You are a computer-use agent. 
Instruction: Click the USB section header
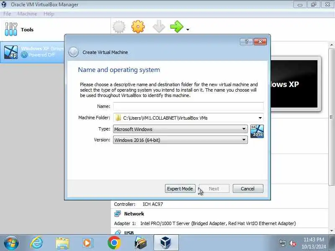click(x=129, y=233)
